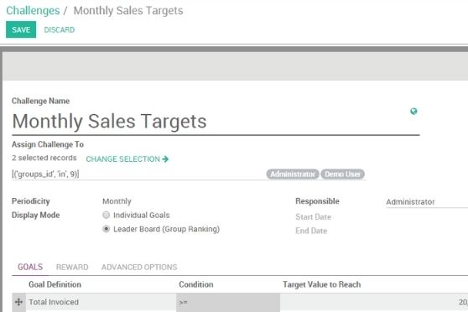
Task: Edit the Challenge Name field
Action: 216,122
